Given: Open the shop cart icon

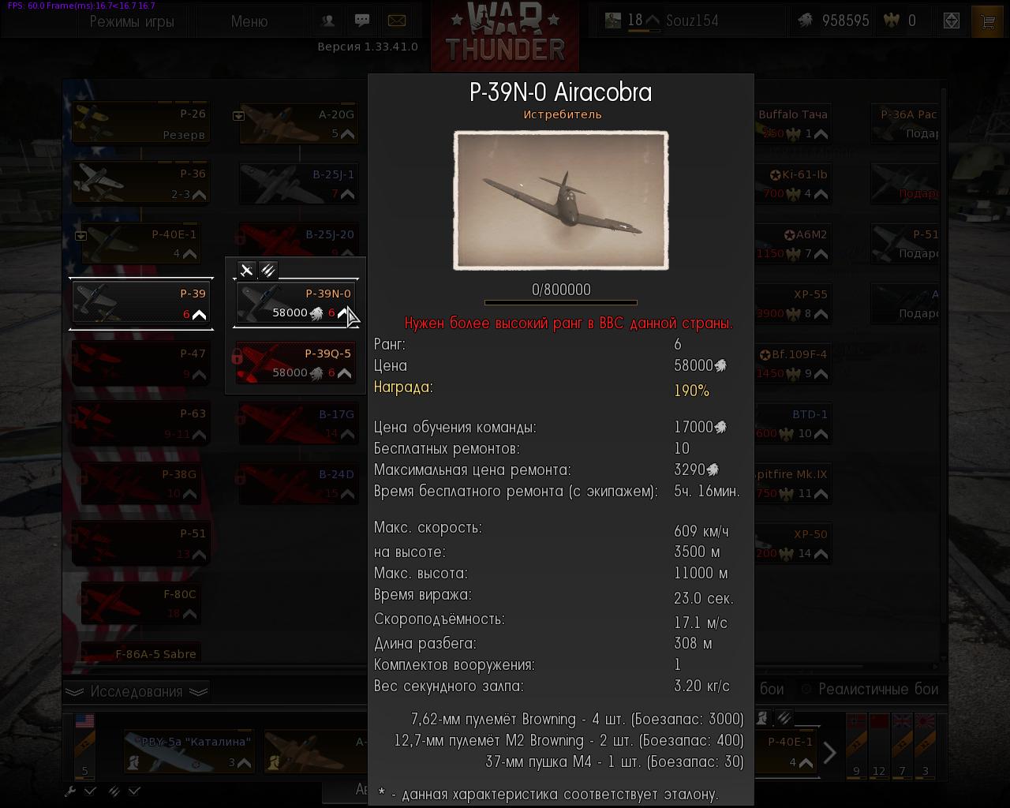Looking at the screenshot, I should point(987,21).
